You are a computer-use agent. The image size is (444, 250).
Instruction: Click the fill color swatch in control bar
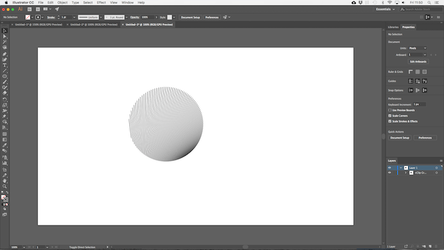pyautogui.click(x=28, y=17)
